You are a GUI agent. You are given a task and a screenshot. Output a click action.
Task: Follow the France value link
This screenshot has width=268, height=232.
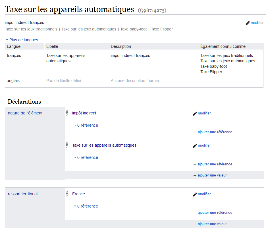pos(78,194)
